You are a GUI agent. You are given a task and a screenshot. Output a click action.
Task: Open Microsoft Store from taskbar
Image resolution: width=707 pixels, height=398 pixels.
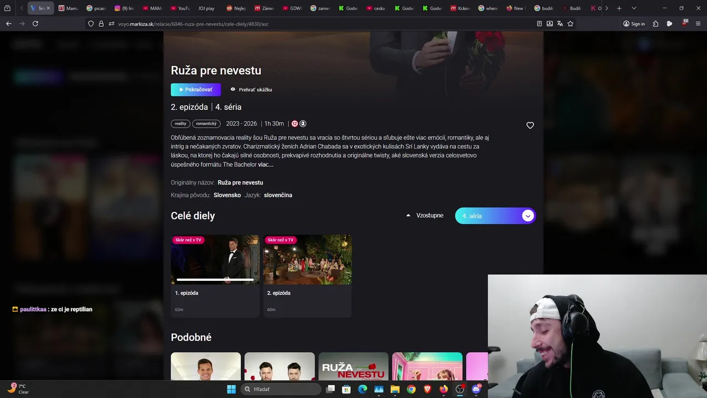(x=346, y=389)
